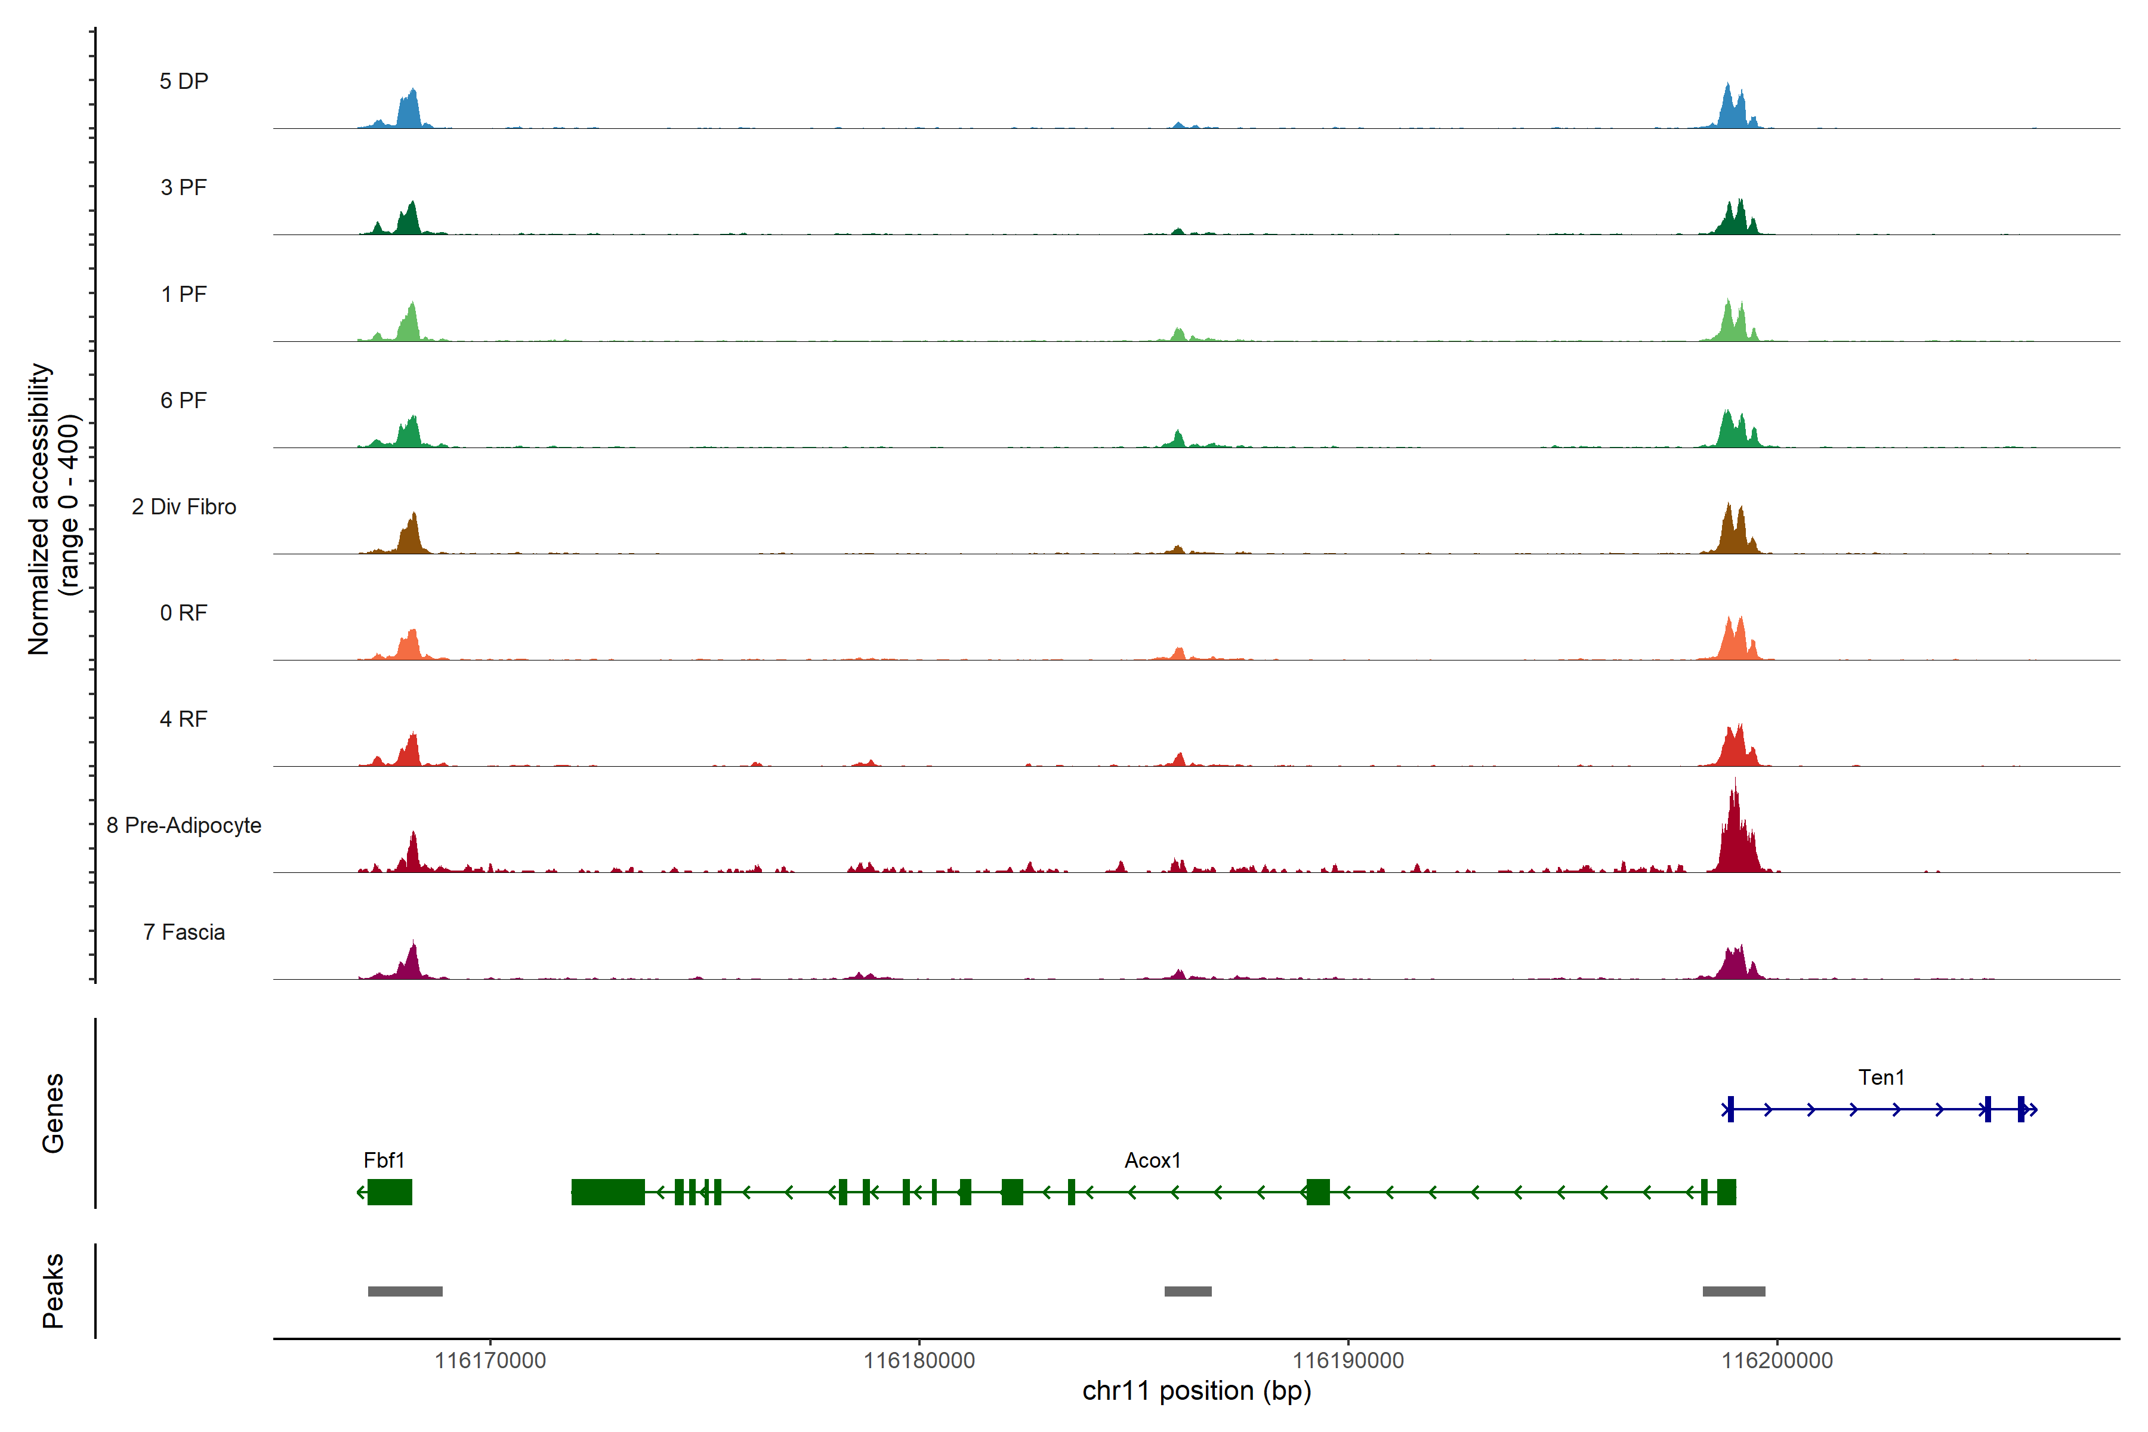Screen dimensions: 2148x1432
Task: Click the 8 Pre-Adipocyte track label
Action: tap(184, 825)
